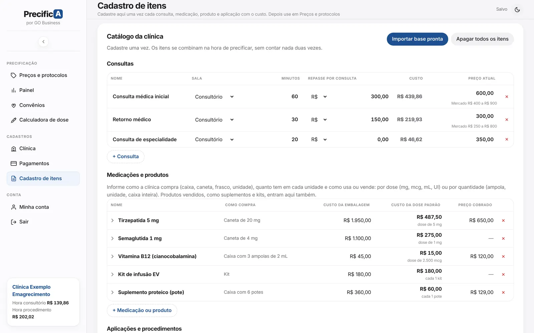
Task: Open R$ repasse dropdown for Retorno médico
Action: [319, 120]
